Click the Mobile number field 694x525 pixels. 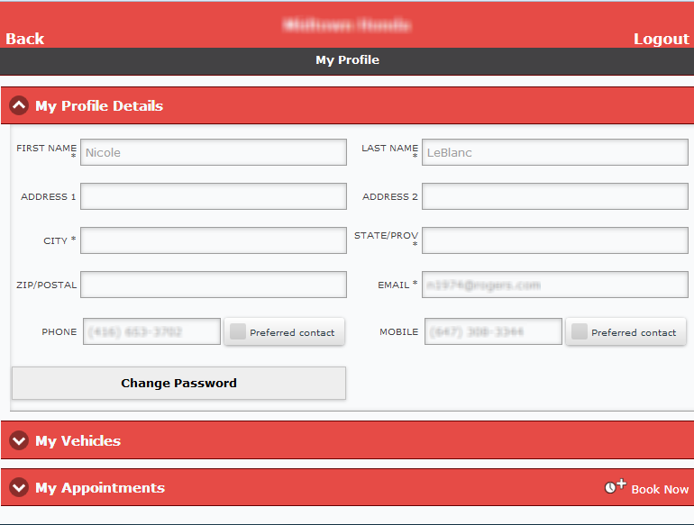click(493, 331)
